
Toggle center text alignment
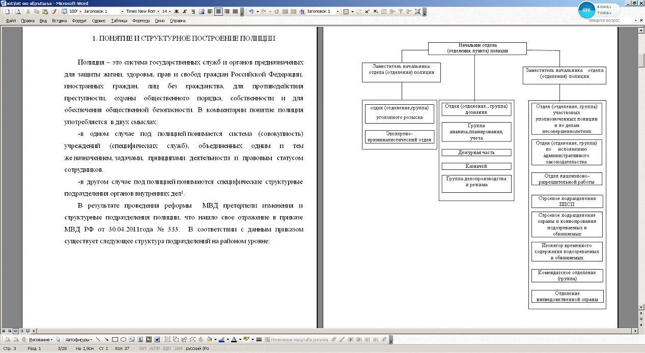click(218, 11)
